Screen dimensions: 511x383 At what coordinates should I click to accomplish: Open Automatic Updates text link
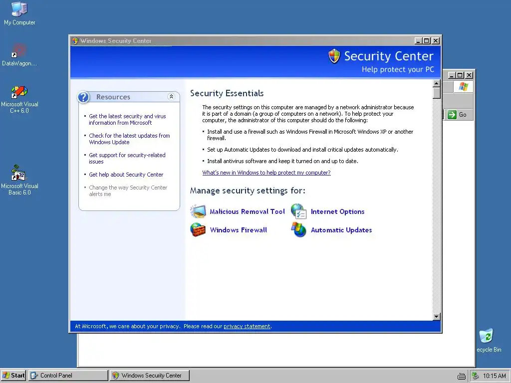pos(341,230)
